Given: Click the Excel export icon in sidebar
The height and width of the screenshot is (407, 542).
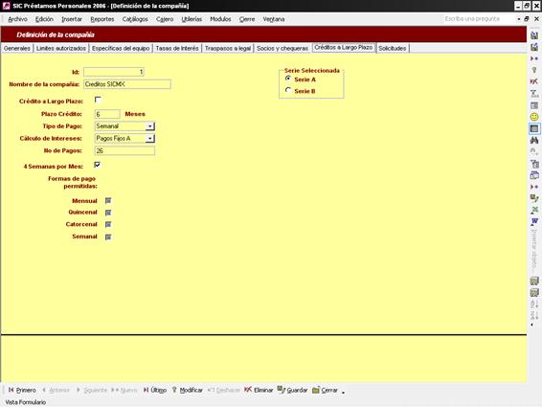Looking at the screenshot, I should click(534, 210).
